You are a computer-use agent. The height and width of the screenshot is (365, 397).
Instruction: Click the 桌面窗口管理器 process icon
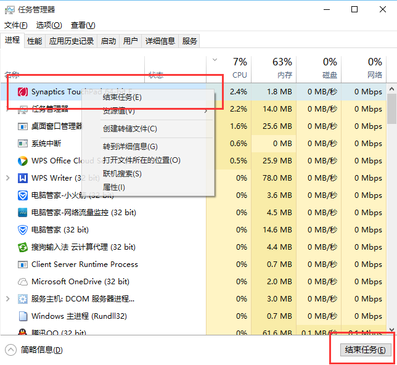tap(23, 126)
